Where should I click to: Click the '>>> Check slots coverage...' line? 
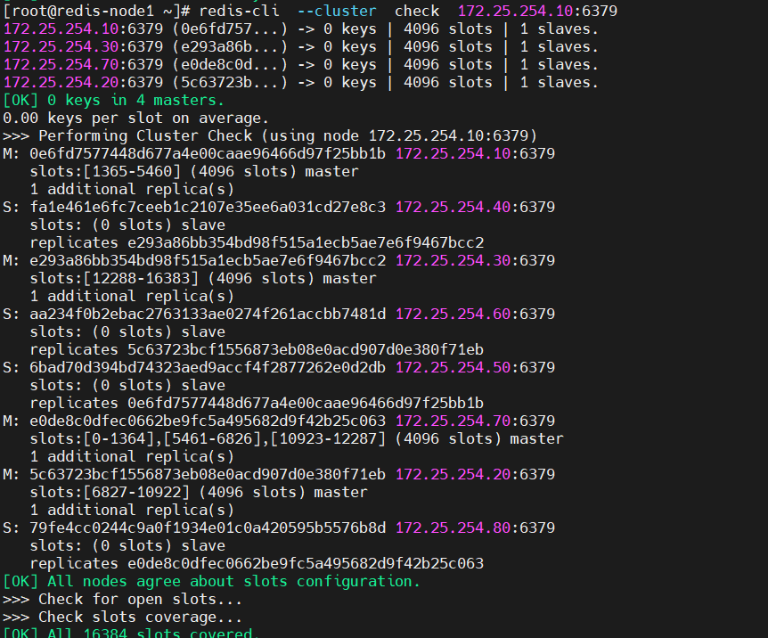[x=122, y=617]
